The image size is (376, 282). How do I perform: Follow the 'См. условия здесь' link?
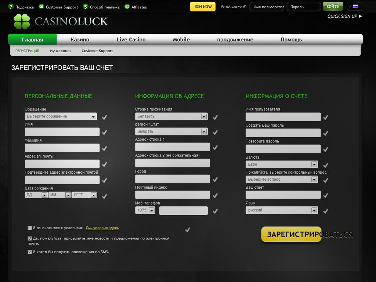[102, 228]
